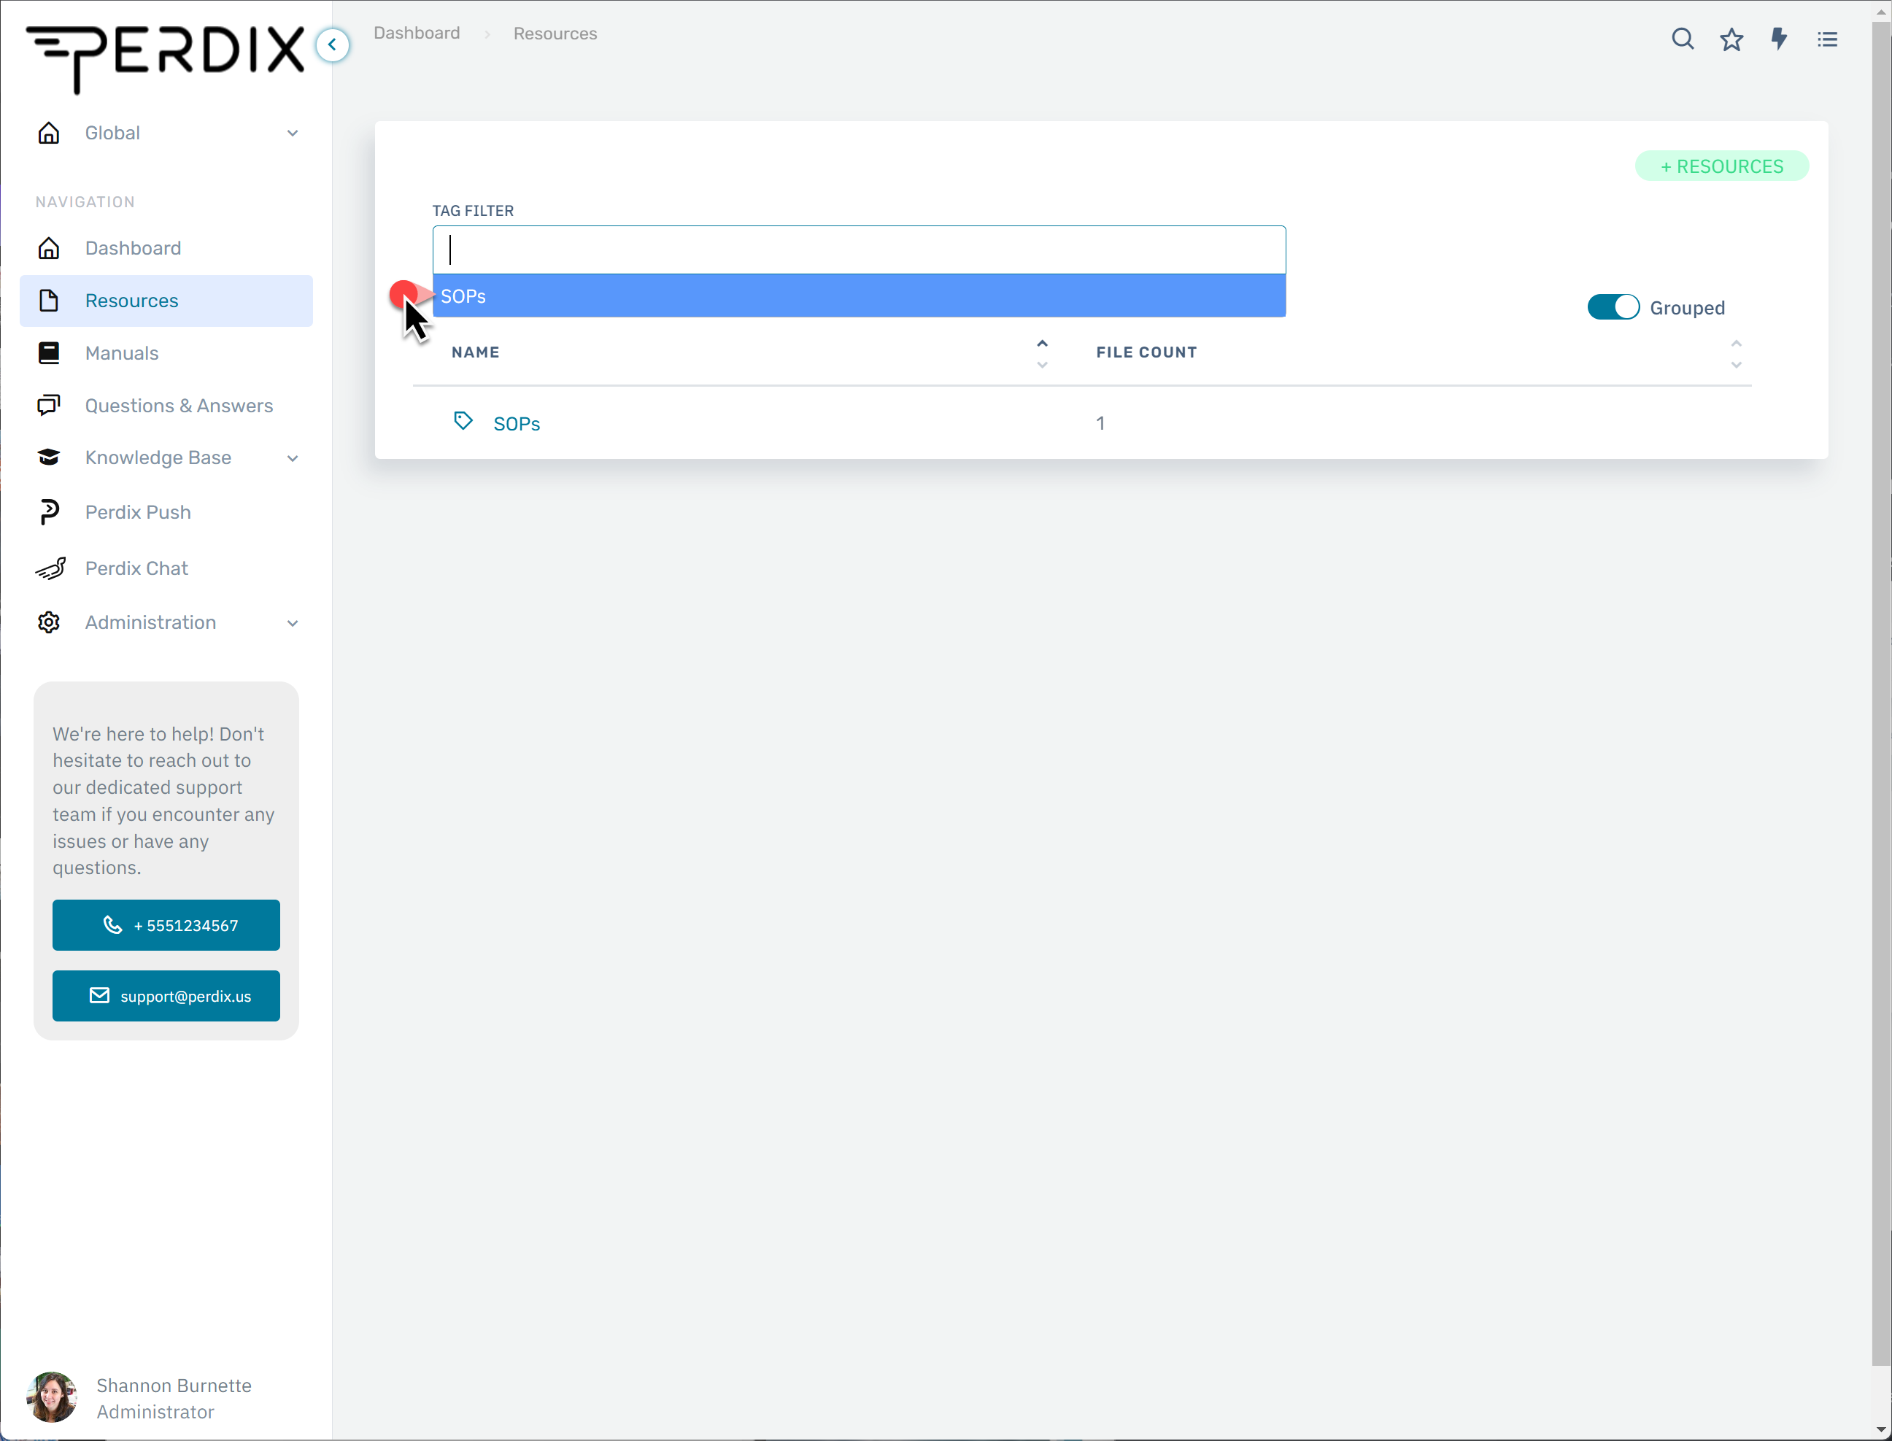Click the support@perdix.us email button
The image size is (1892, 1441).
[x=166, y=996]
